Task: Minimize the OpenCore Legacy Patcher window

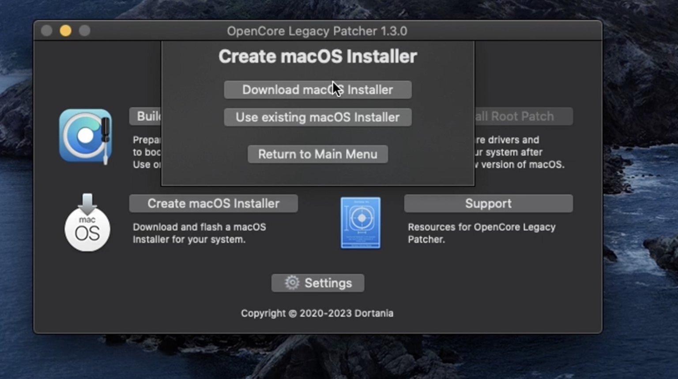Action: pos(66,31)
